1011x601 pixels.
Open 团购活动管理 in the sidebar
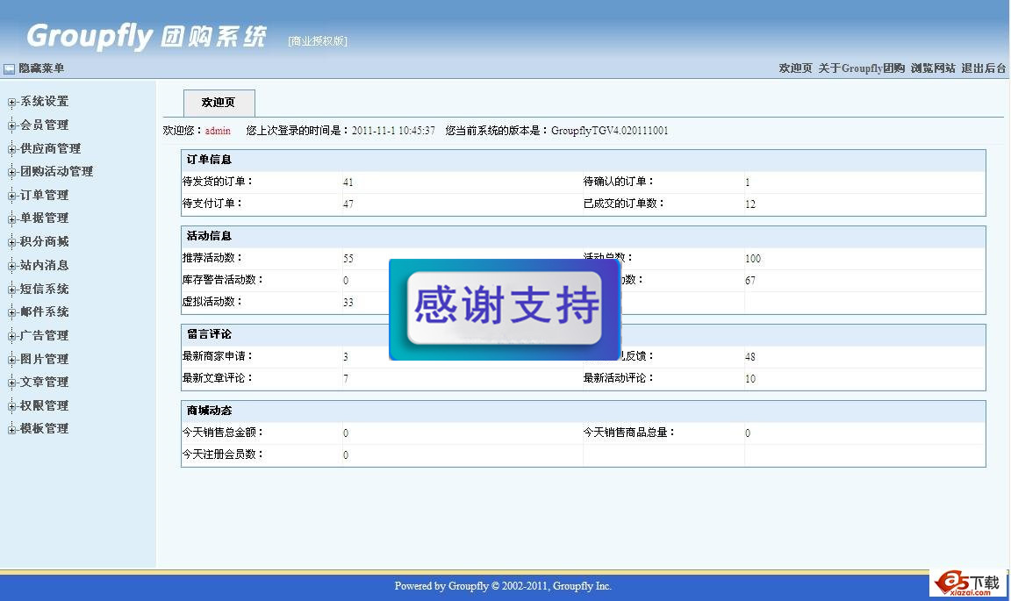pyautogui.click(x=57, y=171)
